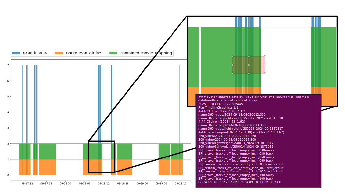Click the blue experiments legend swatch
The height and width of the screenshot is (194, 345).
(x=16, y=53)
